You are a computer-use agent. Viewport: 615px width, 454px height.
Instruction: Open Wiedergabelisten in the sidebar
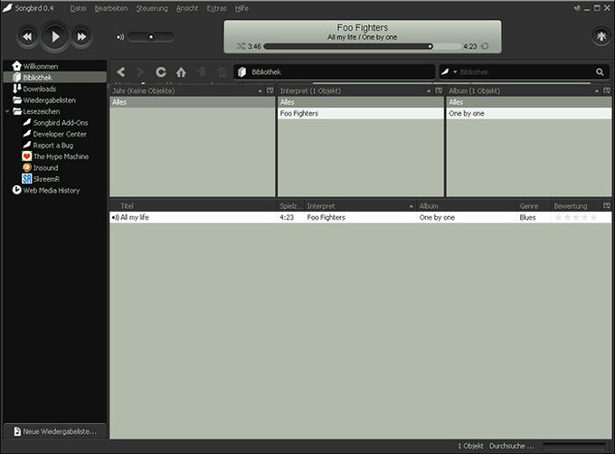pos(55,100)
